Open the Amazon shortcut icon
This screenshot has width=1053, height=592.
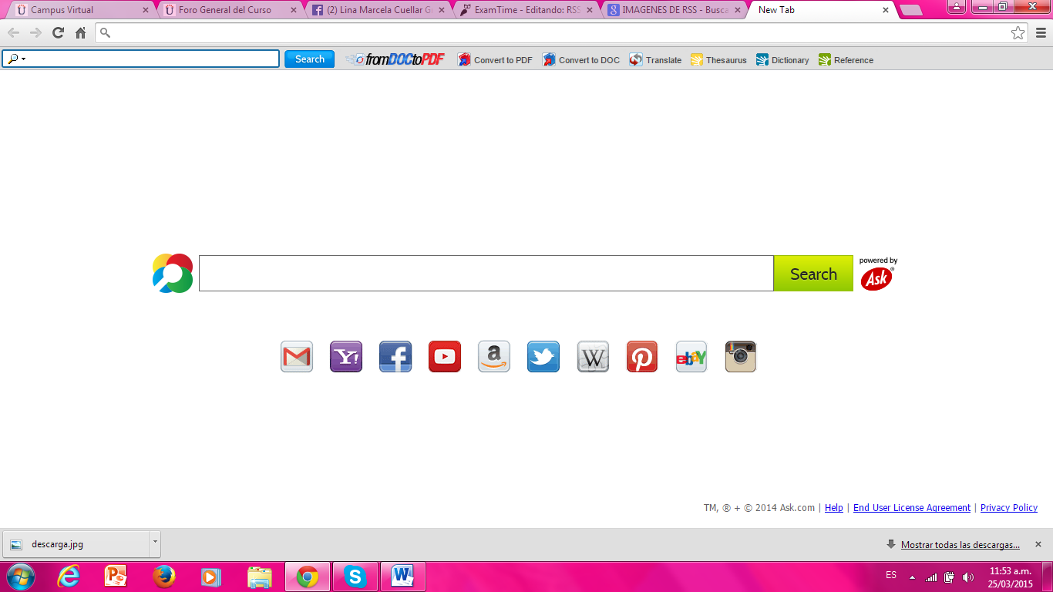pyautogui.click(x=494, y=357)
